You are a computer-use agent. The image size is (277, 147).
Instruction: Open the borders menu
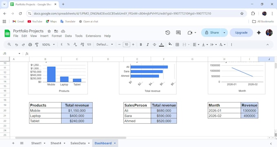coord(177,44)
